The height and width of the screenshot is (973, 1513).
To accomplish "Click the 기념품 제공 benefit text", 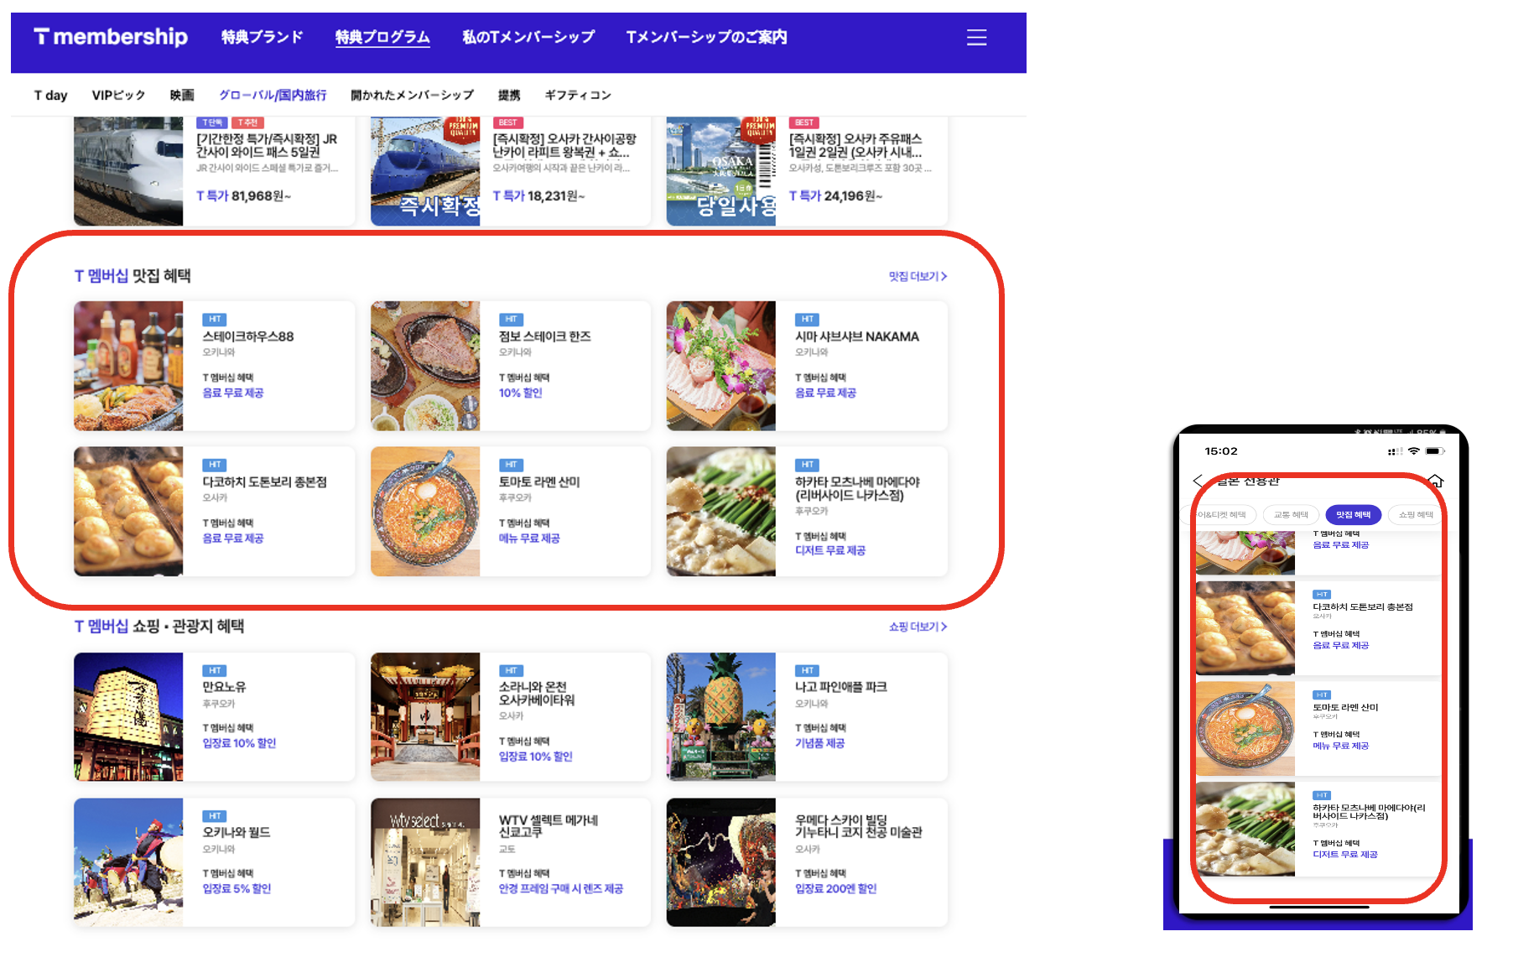I will 819,743.
